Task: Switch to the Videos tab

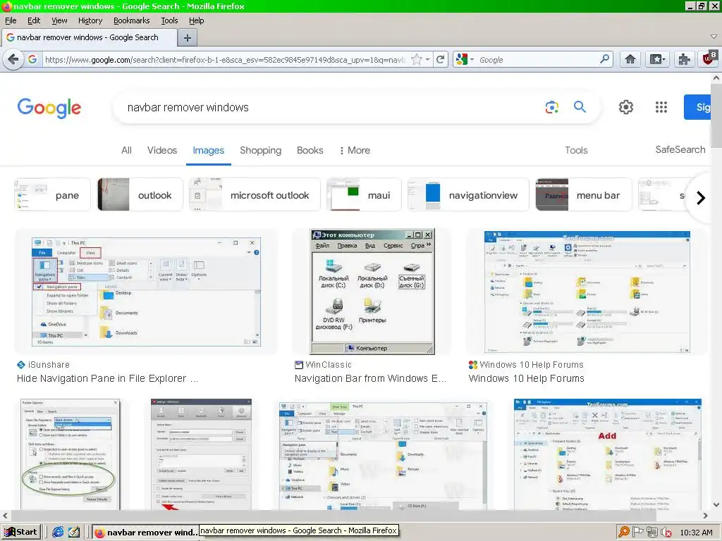Action: (x=162, y=151)
